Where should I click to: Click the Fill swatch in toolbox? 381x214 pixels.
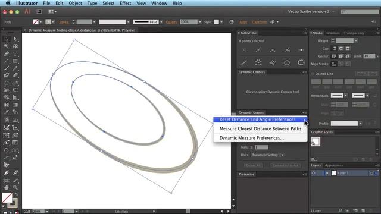(7, 197)
